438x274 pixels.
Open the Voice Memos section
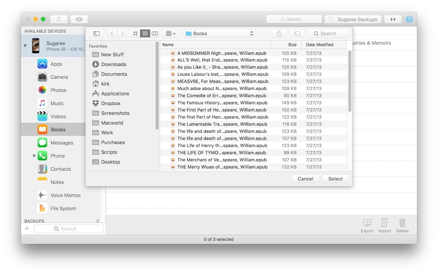58,196
